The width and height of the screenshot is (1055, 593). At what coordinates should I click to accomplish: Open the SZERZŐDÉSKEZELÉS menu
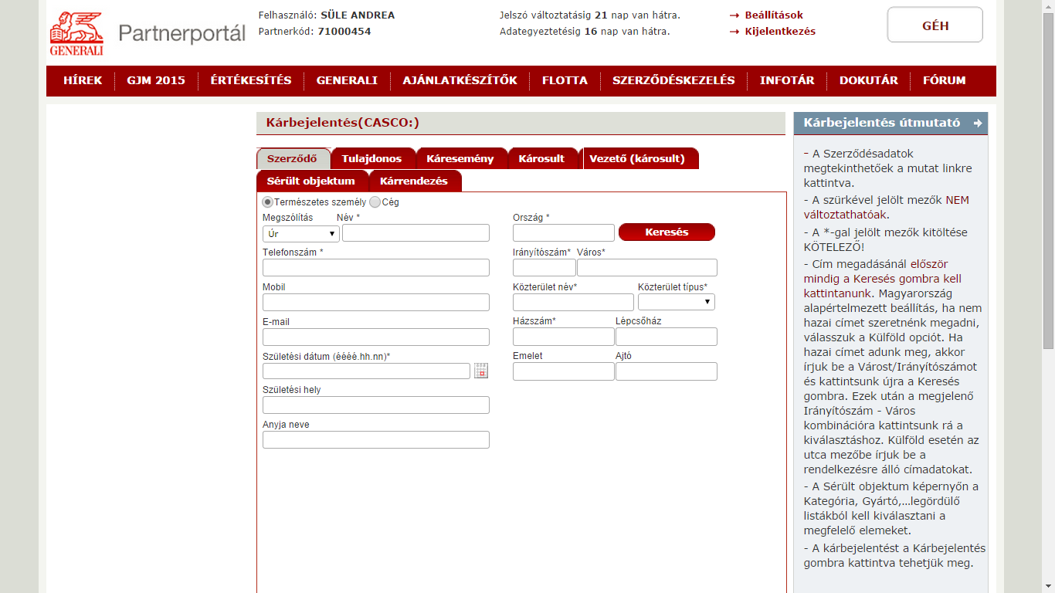[673, 80]
